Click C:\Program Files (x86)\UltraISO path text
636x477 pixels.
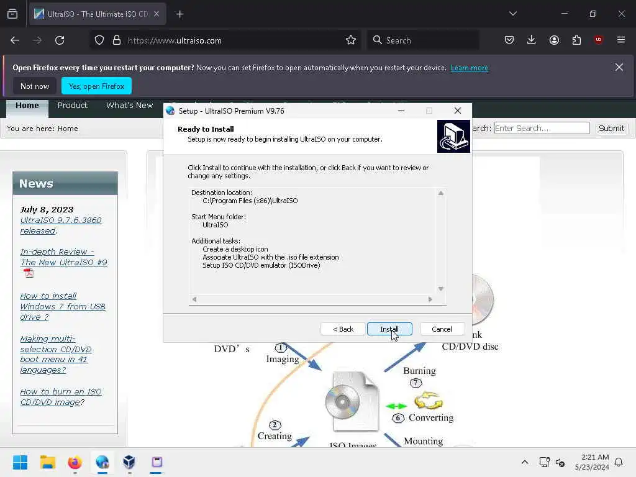[x=250, y=201]
